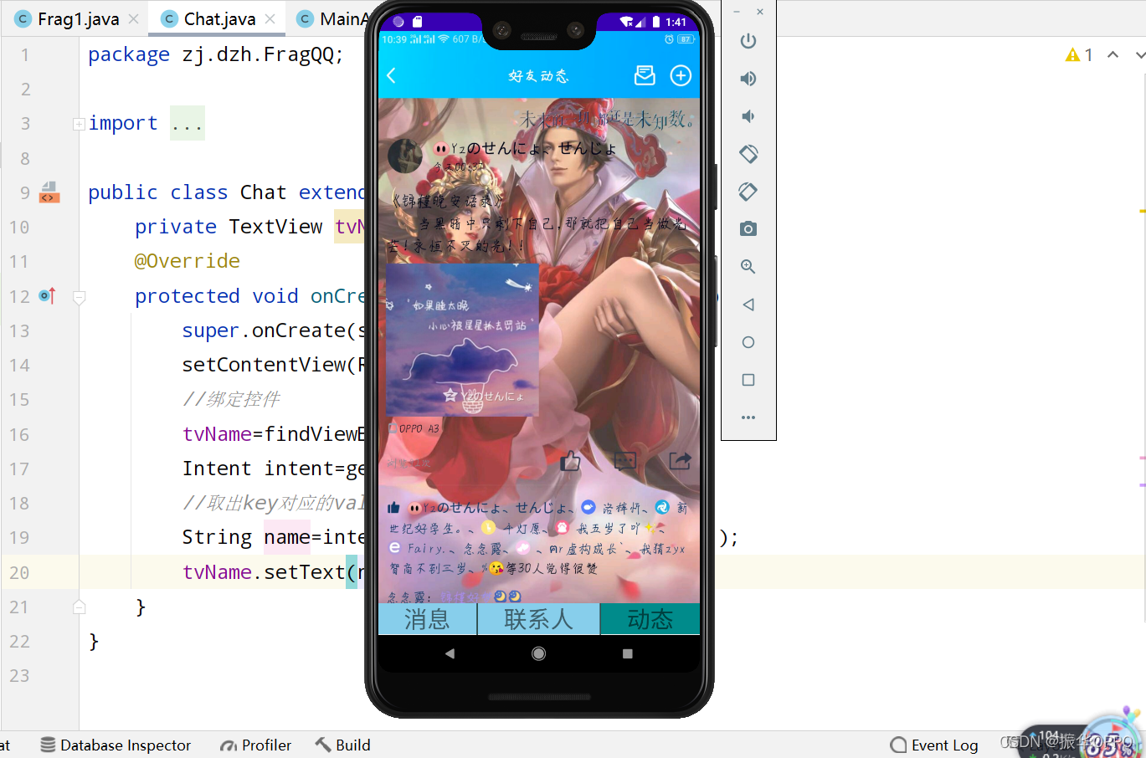This screenshot has height=758, width=1146.
Task: Click override gutter icon at line 12
Action: click(48, 295)
